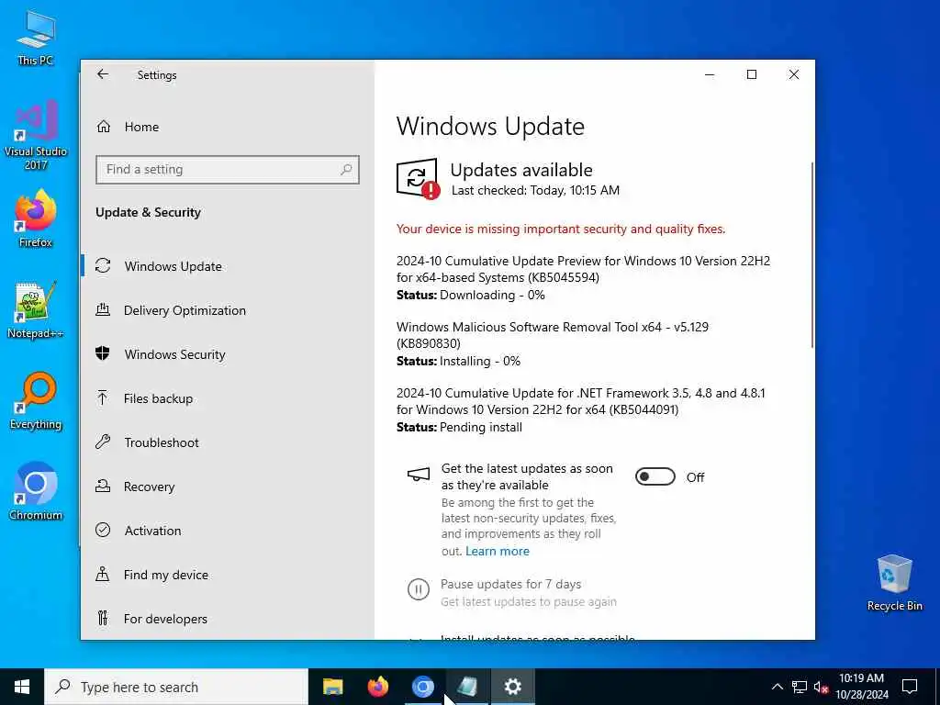The width and height of the screenshot is (940, 705).
Task: Open the Recovery page
Action: click(x=228, y=487)
